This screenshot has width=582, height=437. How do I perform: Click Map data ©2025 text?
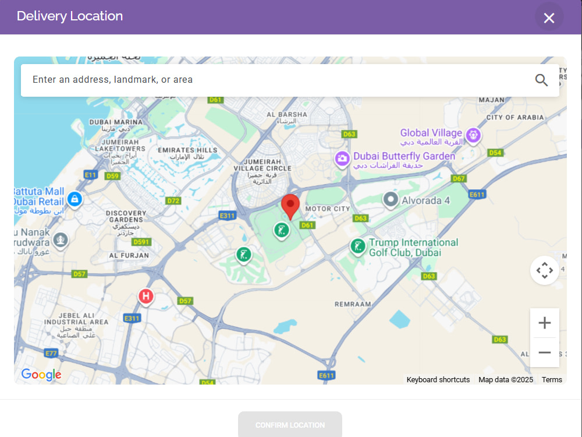point(506,379)
